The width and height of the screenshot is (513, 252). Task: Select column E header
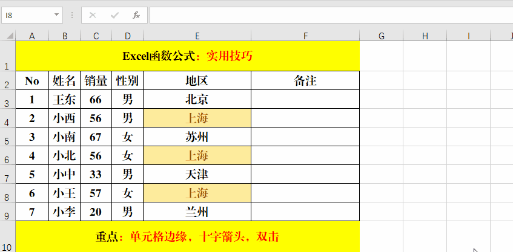(x=197, y=36)
